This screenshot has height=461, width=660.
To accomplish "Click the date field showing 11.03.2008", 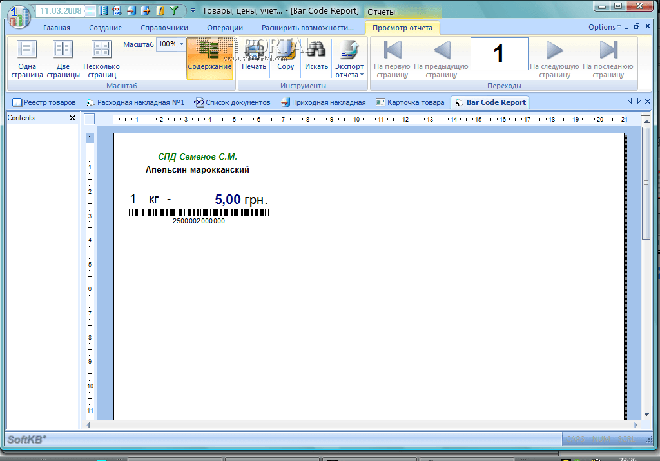I will (x=61, y=11).
